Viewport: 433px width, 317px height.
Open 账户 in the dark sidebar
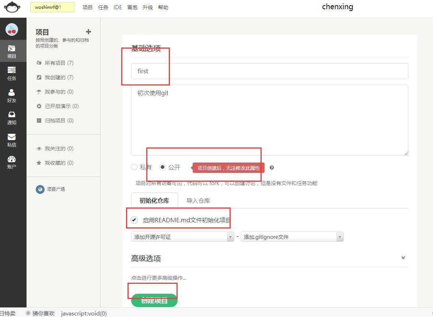[11, 162]
